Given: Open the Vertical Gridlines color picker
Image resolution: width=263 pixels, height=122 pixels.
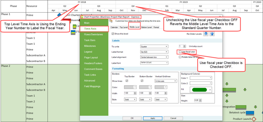Looking at the screenshot, I should click(x=161, y=87).
